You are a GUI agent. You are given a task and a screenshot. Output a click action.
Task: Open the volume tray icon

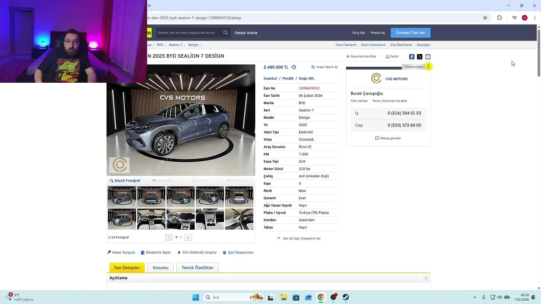[x=500, y=297]
